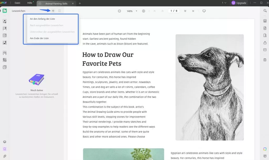Show attachments panel with paperclip icon
Screen dimensions: 269x160
[x=4, y=156]
